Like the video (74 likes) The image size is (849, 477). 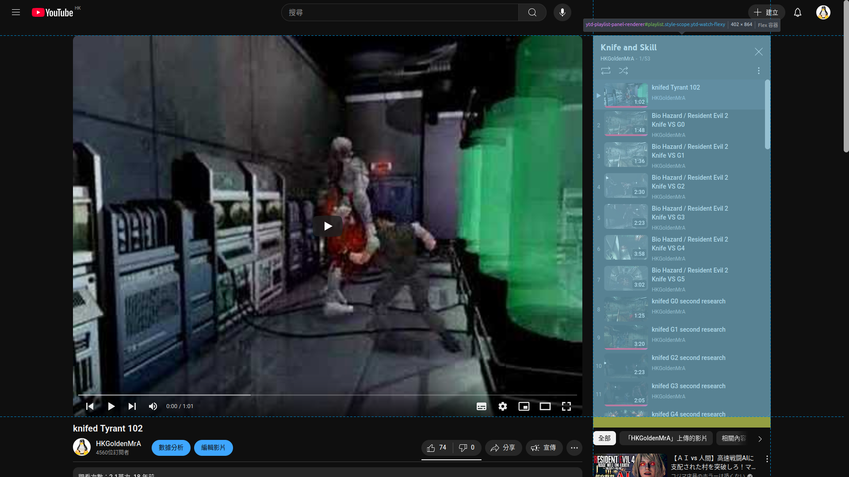click(436, 448)
